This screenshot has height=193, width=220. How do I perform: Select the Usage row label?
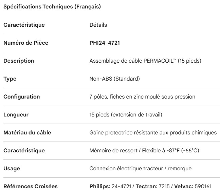coord(11,169)
